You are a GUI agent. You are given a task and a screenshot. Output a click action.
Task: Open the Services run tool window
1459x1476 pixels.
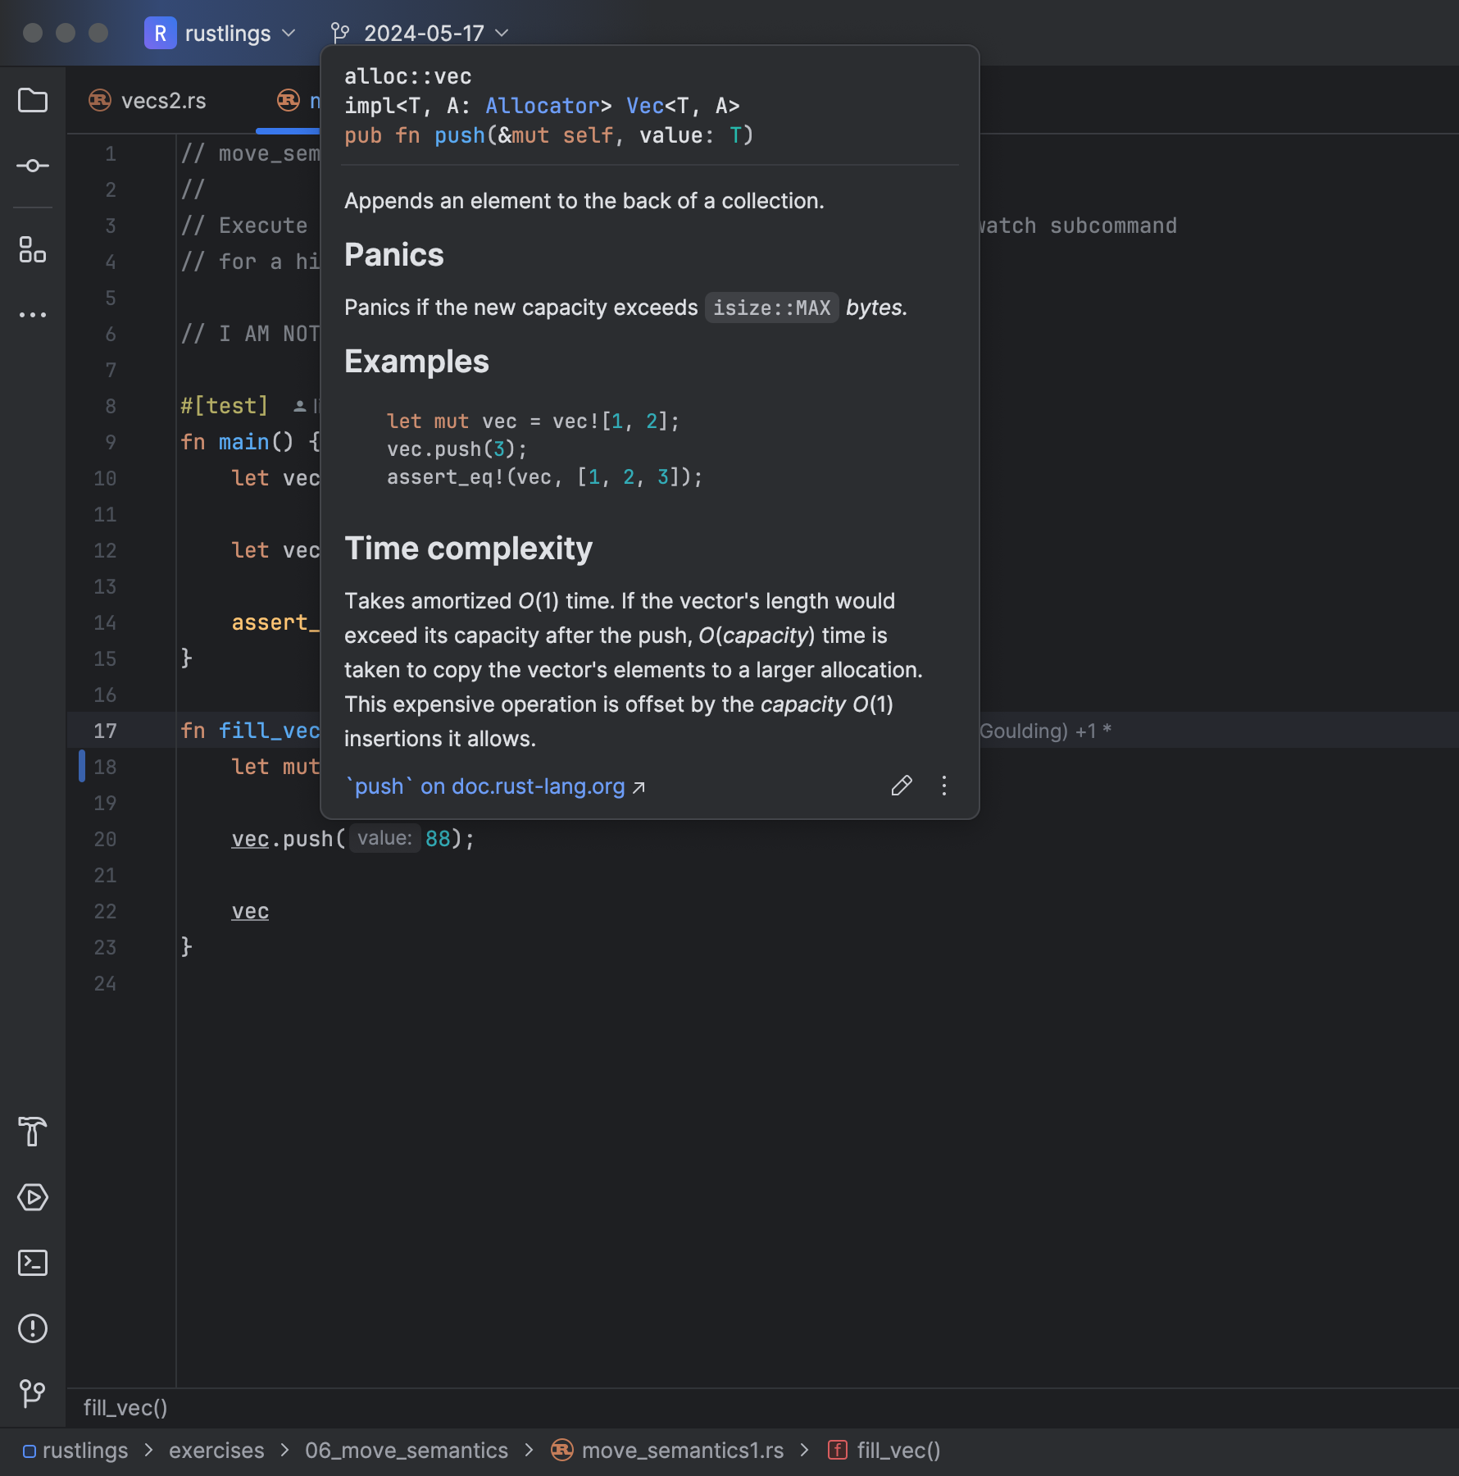33,1197
